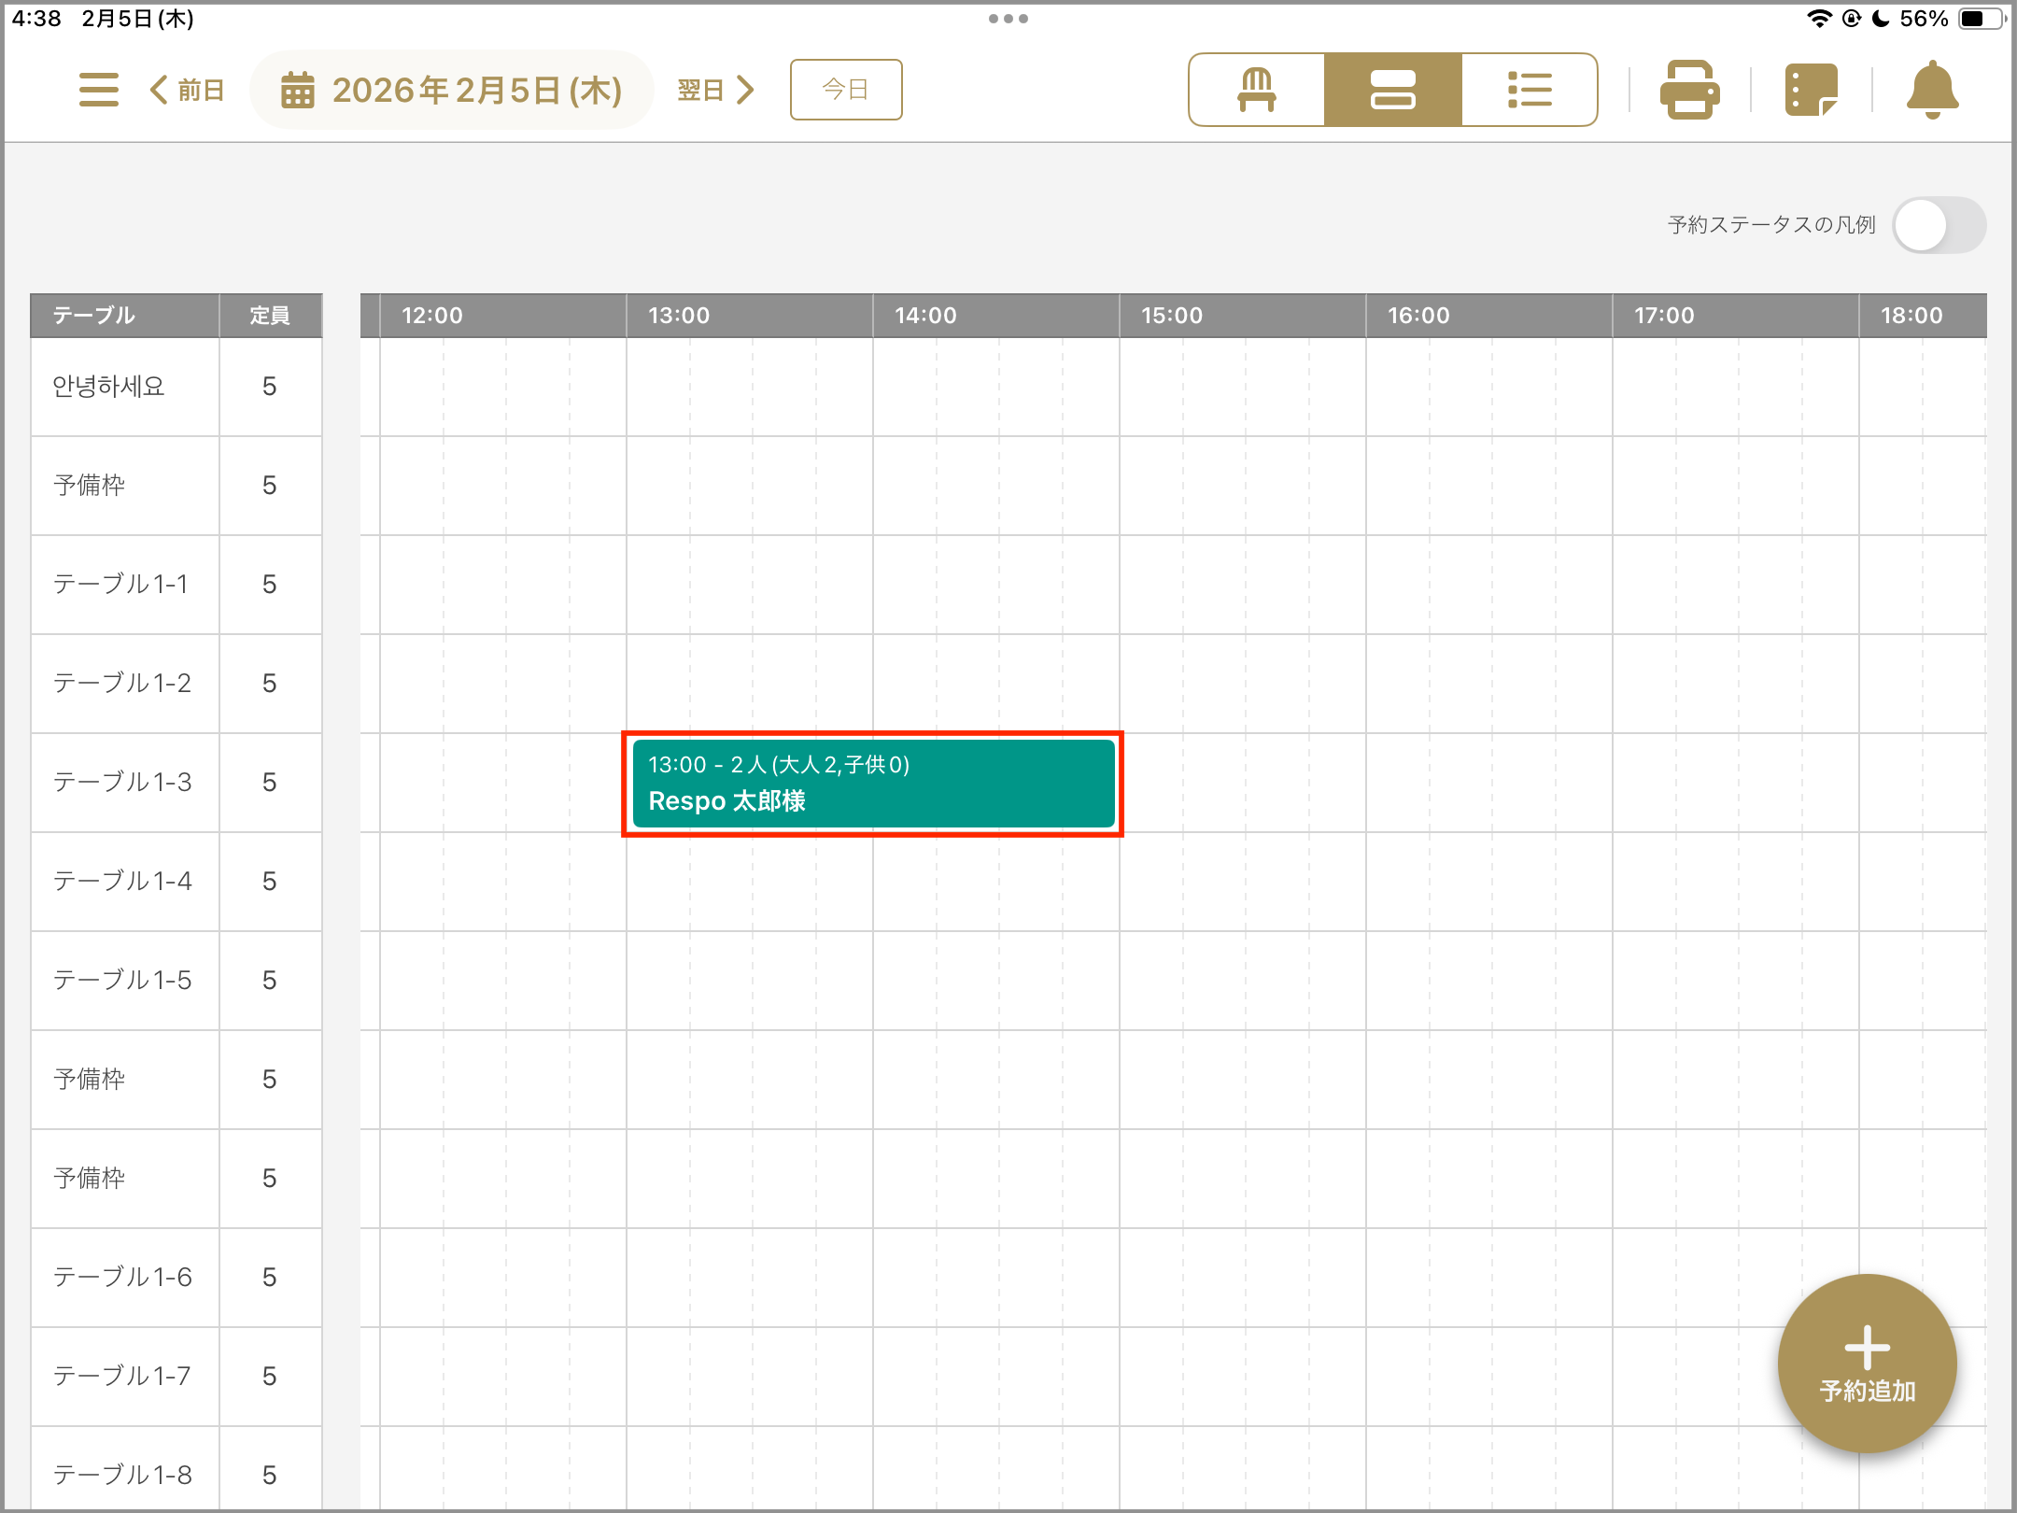This screenshot has height=1513, width=2017.
Task: Switch to seat (chair) view
Action: [x=1256, y=90]
